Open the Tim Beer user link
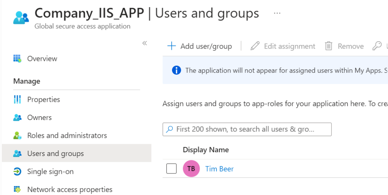Screen dimensions: 388x195 [x=219, y=169]
